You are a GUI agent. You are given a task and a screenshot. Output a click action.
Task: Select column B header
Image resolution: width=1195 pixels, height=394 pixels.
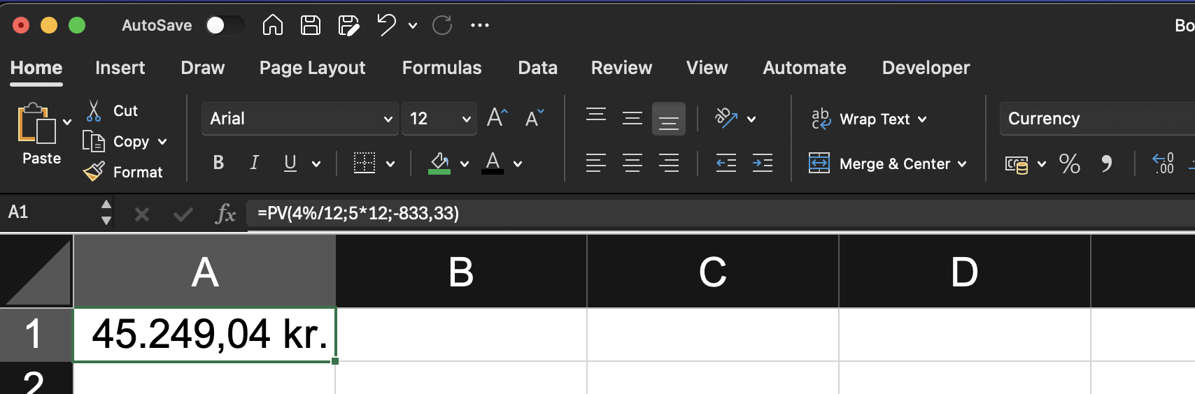coord(461,271)
